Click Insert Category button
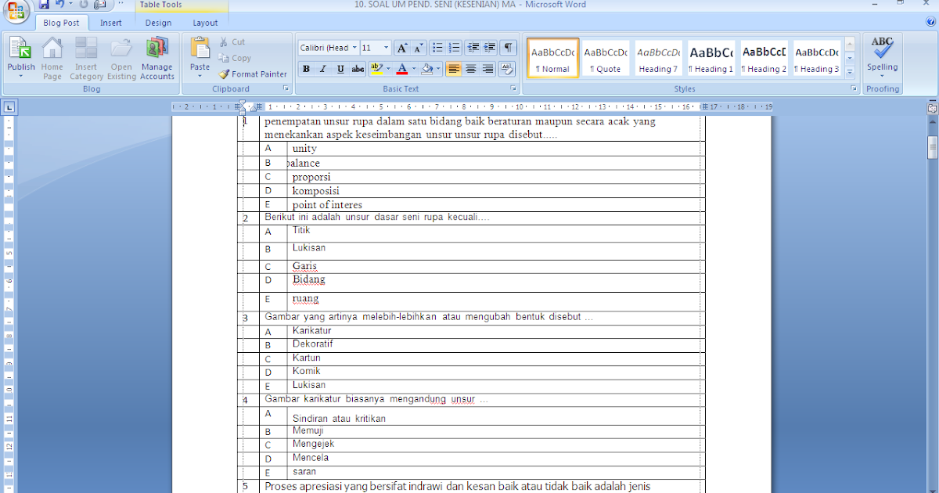This screenshot has width=939, height=493. (x=86, y=59)
